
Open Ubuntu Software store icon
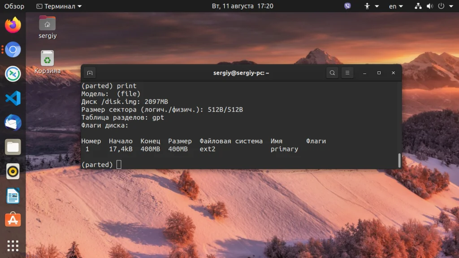tap(13, 219)
